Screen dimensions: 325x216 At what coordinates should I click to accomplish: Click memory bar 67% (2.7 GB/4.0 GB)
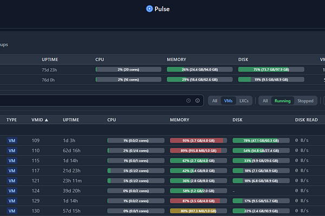click(x=198, y=160)
